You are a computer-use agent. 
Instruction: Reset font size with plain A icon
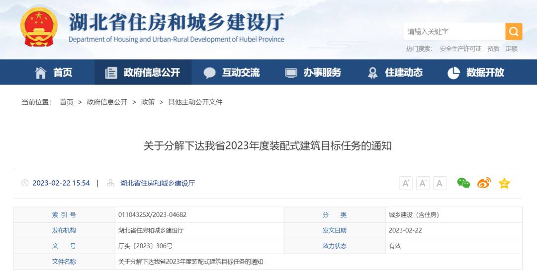click(x=440, y=183)
